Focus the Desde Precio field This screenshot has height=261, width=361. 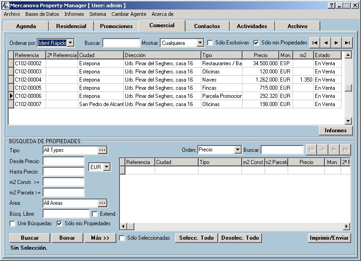coord(63,161)
